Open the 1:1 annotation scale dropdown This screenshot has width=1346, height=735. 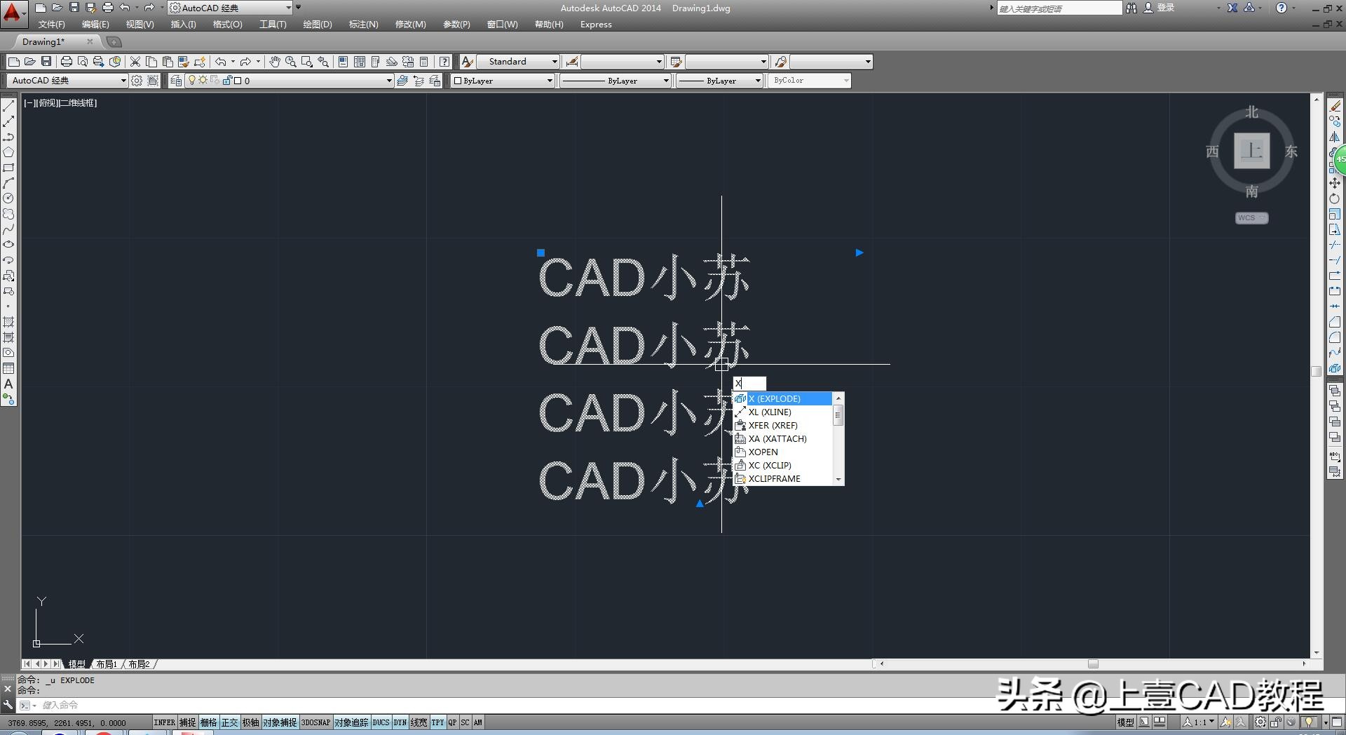1199,722
